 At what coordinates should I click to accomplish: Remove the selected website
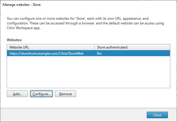66,94
